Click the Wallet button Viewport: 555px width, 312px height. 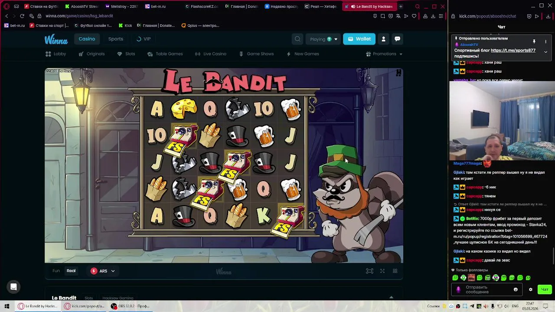tap(359, 39)
